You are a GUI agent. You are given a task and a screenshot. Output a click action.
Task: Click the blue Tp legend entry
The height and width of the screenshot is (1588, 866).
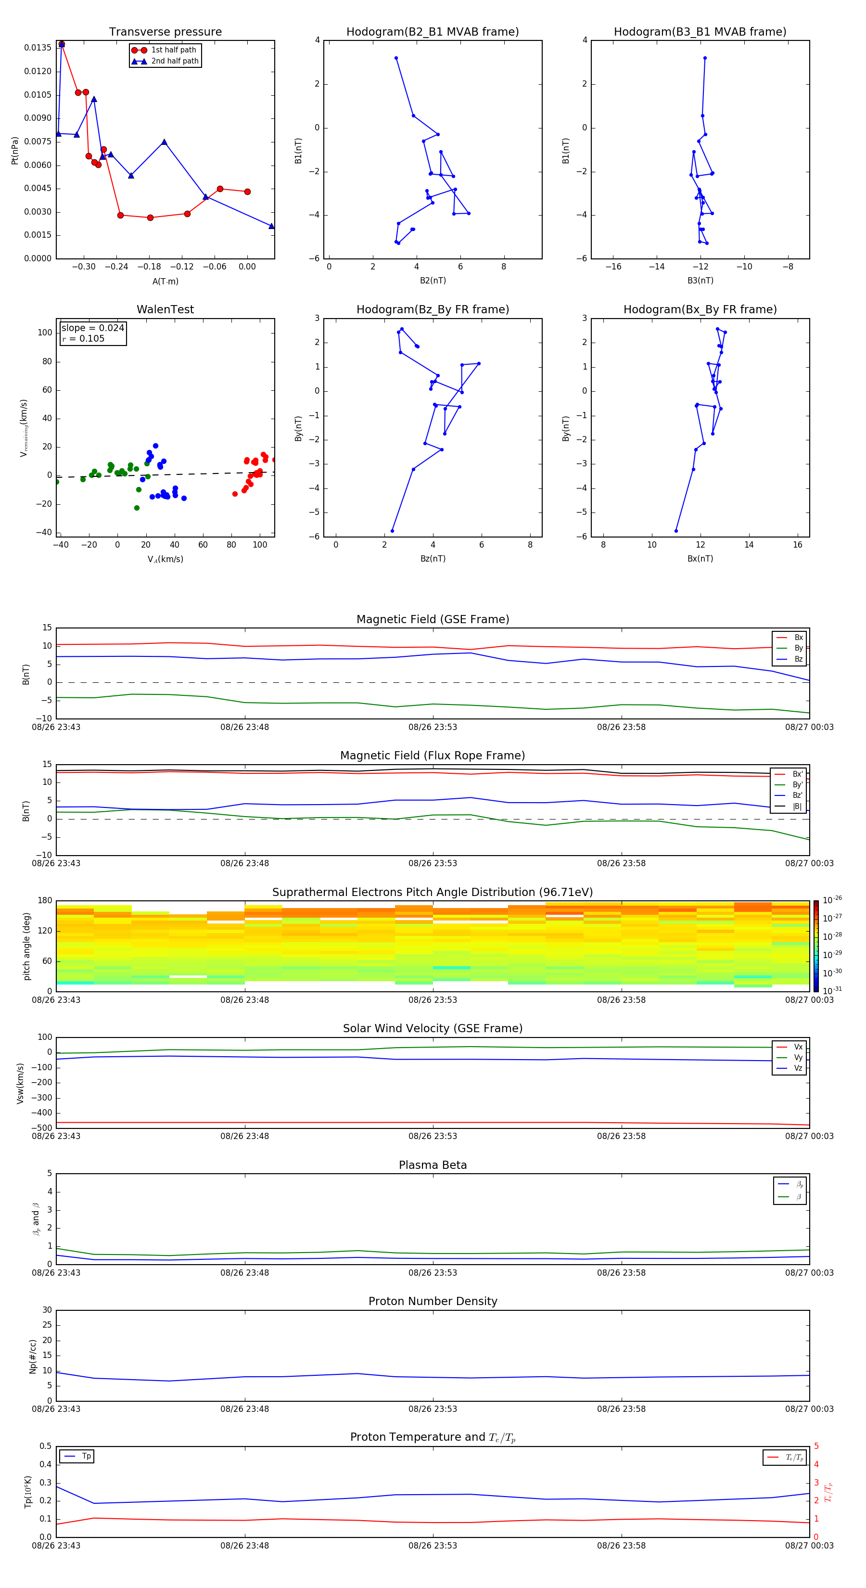point(76,1457)
